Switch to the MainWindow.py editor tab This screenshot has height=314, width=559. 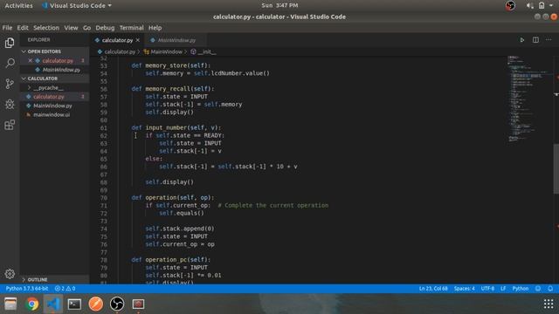[176, 40]
